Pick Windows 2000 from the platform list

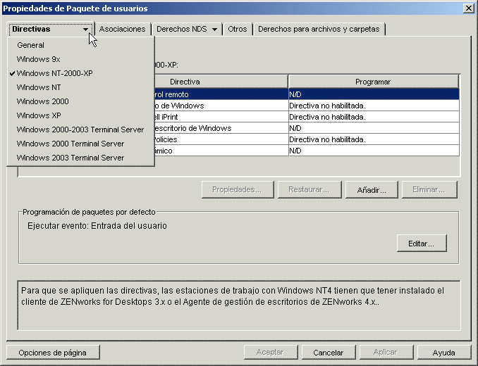[81, 101]
